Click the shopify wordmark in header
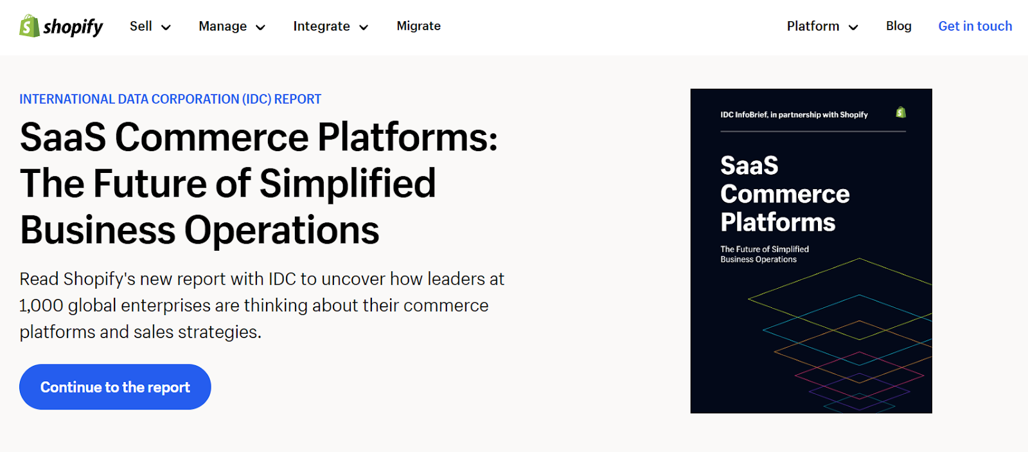 [x=73, y=27]
